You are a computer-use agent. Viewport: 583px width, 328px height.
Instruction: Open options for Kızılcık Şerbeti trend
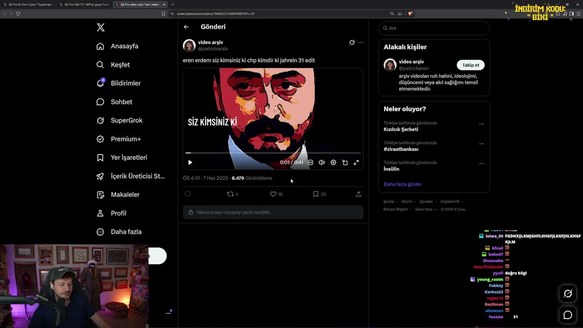[x=481, y=124]
